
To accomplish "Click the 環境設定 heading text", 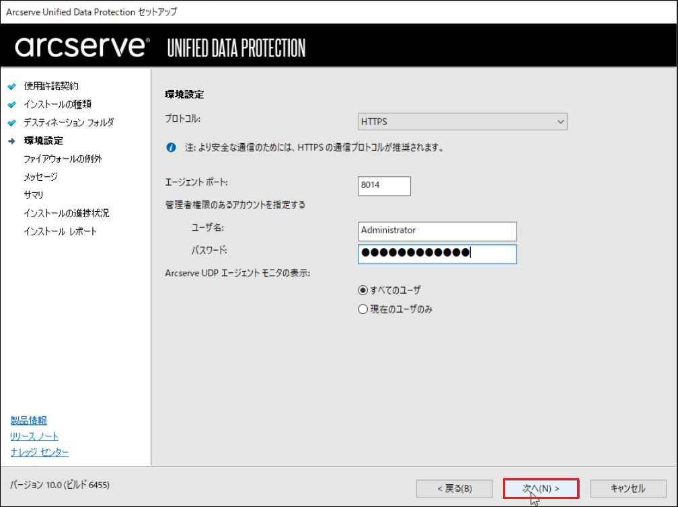I will tap(184, 94).
